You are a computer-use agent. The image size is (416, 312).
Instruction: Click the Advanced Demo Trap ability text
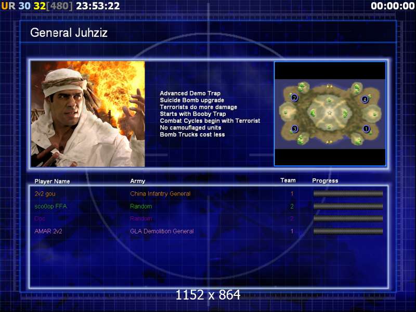pos(190,93)
